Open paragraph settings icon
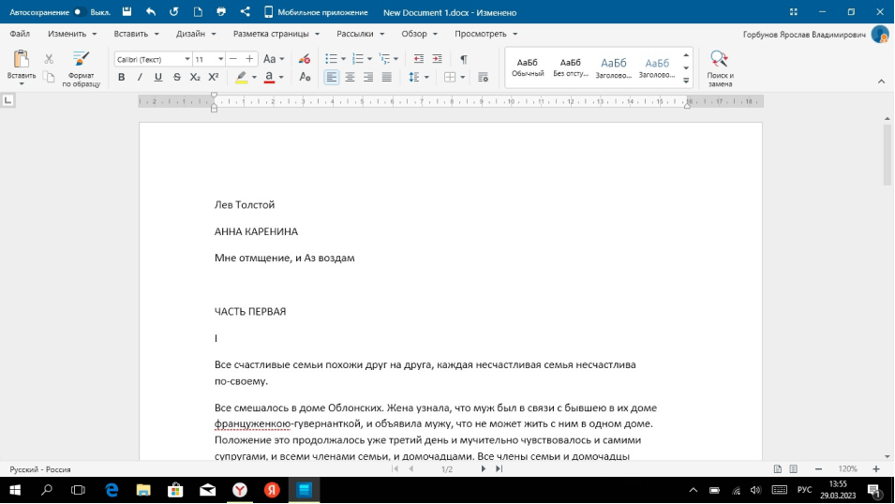This screenshot has height=504, width=895. 483,77
